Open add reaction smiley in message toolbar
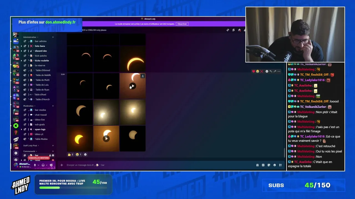The image size is (355, 199). tap(267, 71)
